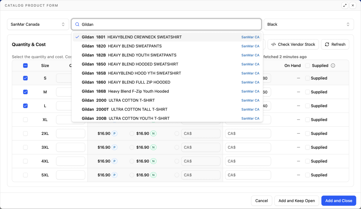Screen dimensions: 361x209
Task: Click the $16.90 P price in 4XL row
Action: coord(104,161)
